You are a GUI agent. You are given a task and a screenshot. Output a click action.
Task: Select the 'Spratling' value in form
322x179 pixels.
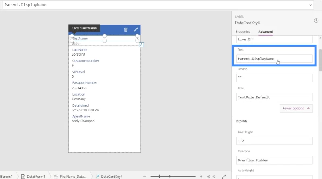(78, 54)
